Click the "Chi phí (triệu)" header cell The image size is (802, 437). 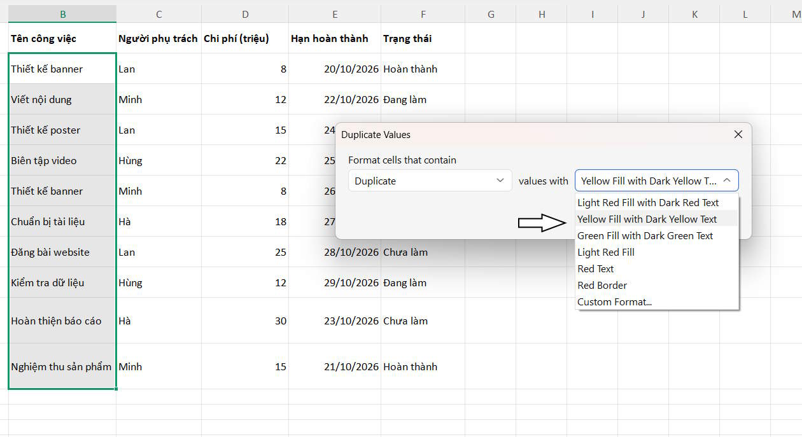coord(245,38)
